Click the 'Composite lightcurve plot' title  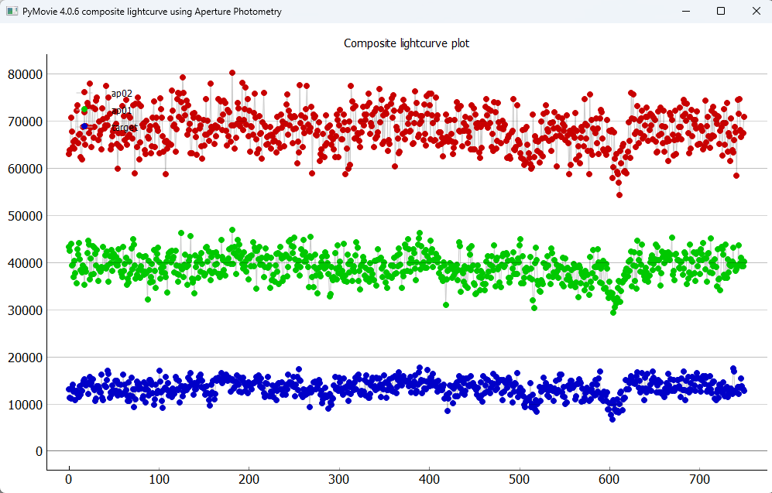pyautogui.click(x=407, y=43)
